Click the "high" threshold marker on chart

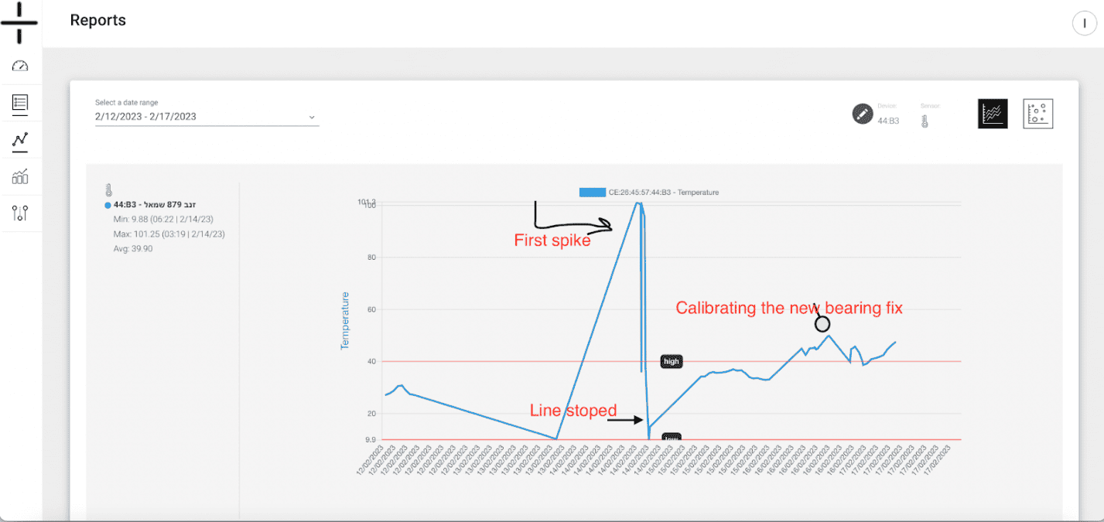pos(671,361)
